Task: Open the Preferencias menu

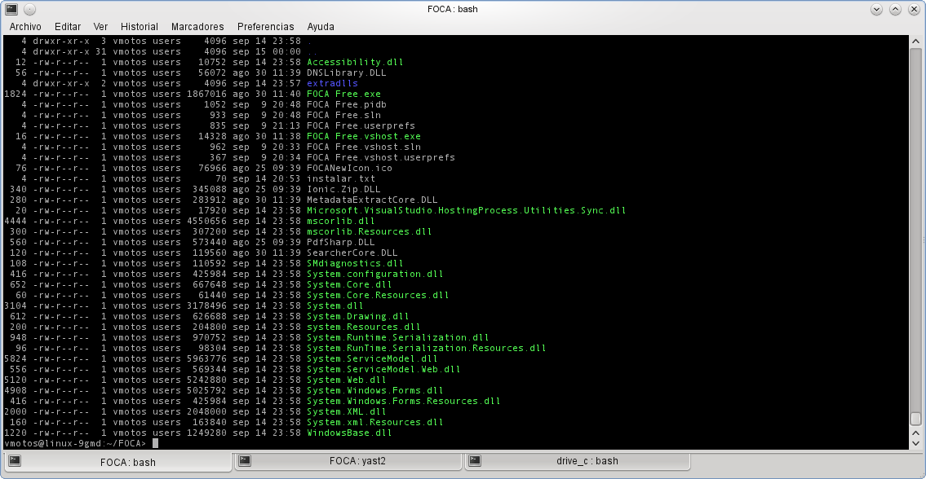Action: pyautogui.click(x=265, y=26)
